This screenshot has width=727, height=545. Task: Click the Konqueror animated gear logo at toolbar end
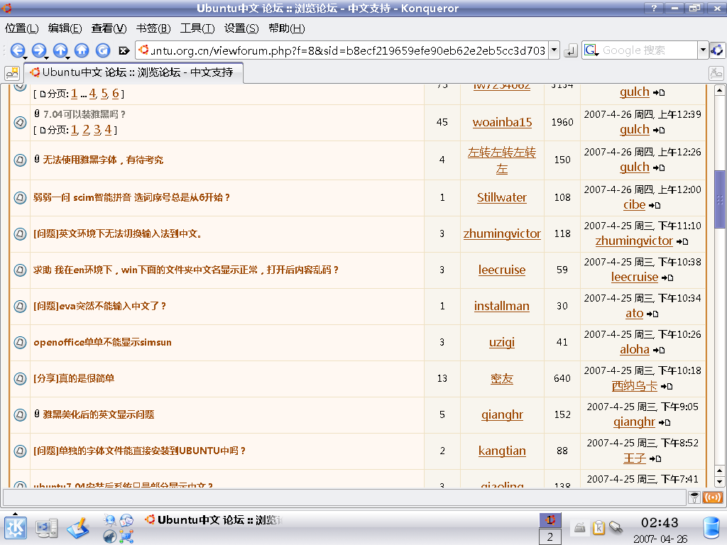[717, 50]
